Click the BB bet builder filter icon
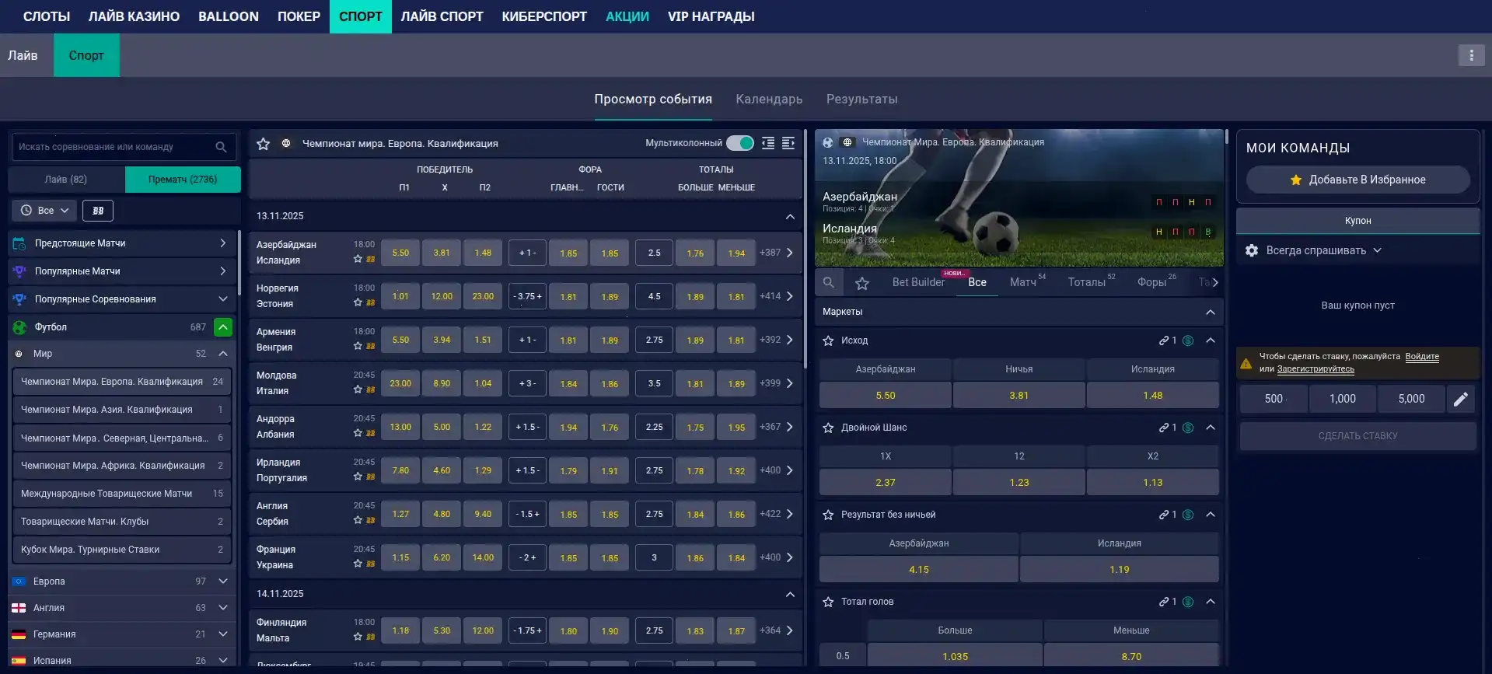 click(98, 211)
